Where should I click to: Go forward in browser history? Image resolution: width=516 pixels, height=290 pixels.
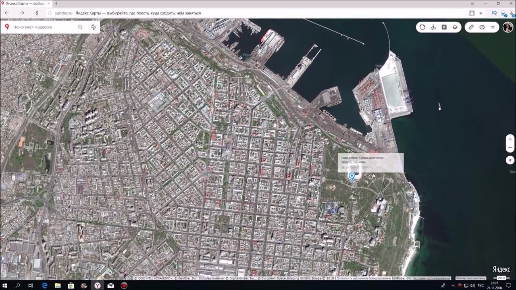point(22,13)
